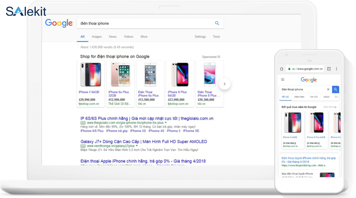356x198 pixels.
Task: Open the Tools menu
Action: click(216, 37)
